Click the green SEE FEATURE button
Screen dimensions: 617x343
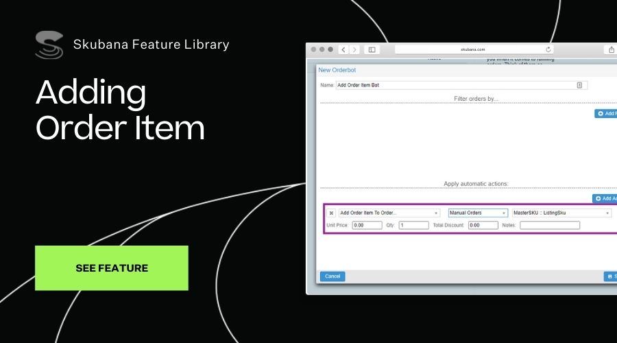point(111,268)
